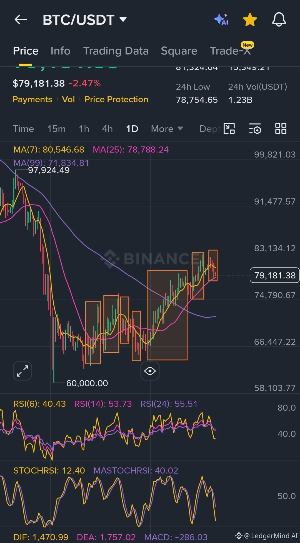Image resolution: width=300 pixels, height=543 pixels.
Task: Open the AI assistant sparkle icon
Action: [x=221, y=19]
